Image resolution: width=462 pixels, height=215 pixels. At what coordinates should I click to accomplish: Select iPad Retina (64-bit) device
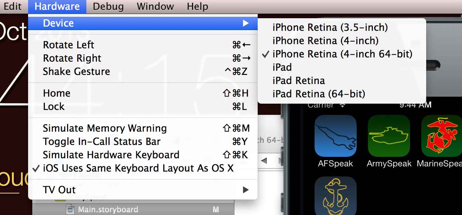point(342,94)
